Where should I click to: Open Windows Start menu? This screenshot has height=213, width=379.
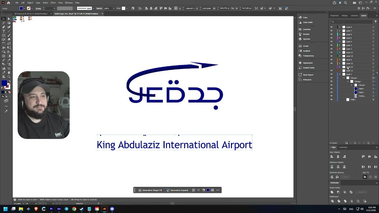[5, 209]
